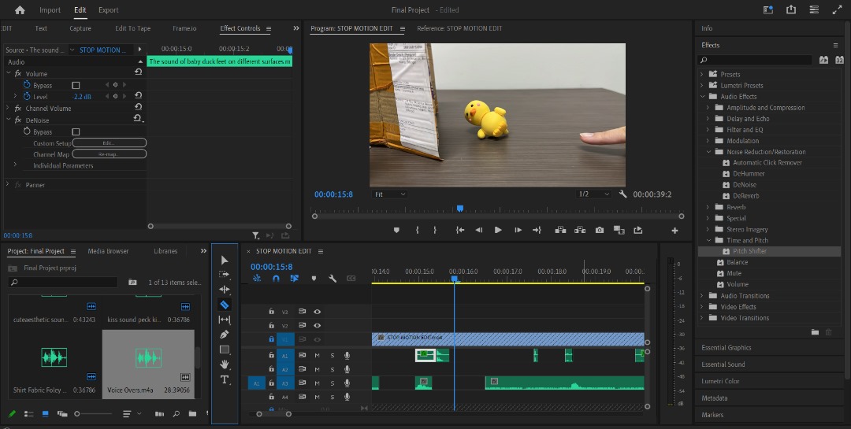
Task: Toggle lock on track V1
Action: coord(271,339)
